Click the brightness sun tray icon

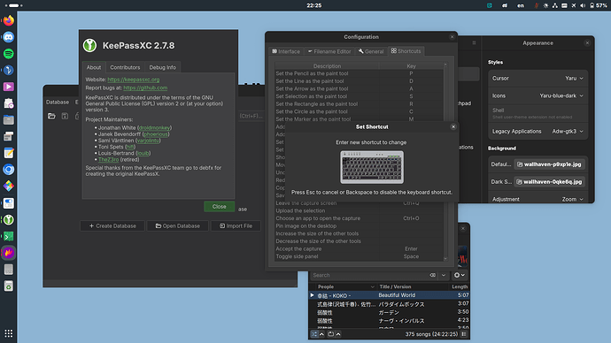[x=545, y=5]
